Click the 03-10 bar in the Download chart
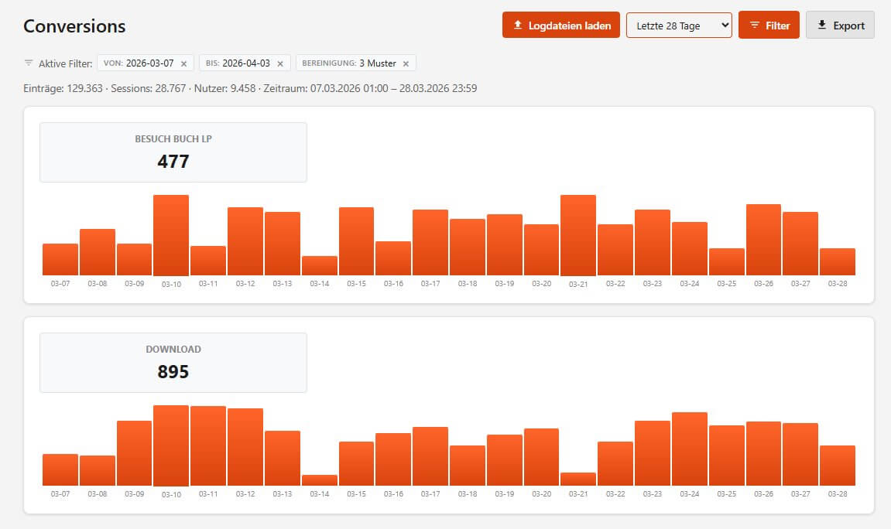The width and height of the screenshot is (891, 529). (x=171, y=445)
